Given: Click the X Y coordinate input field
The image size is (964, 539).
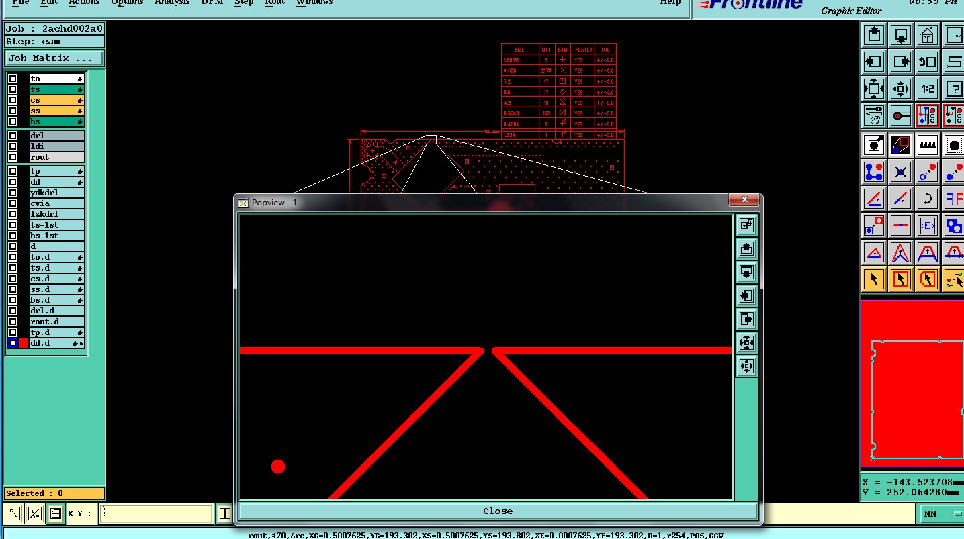Looking at the screenshot, I should 156,514.
